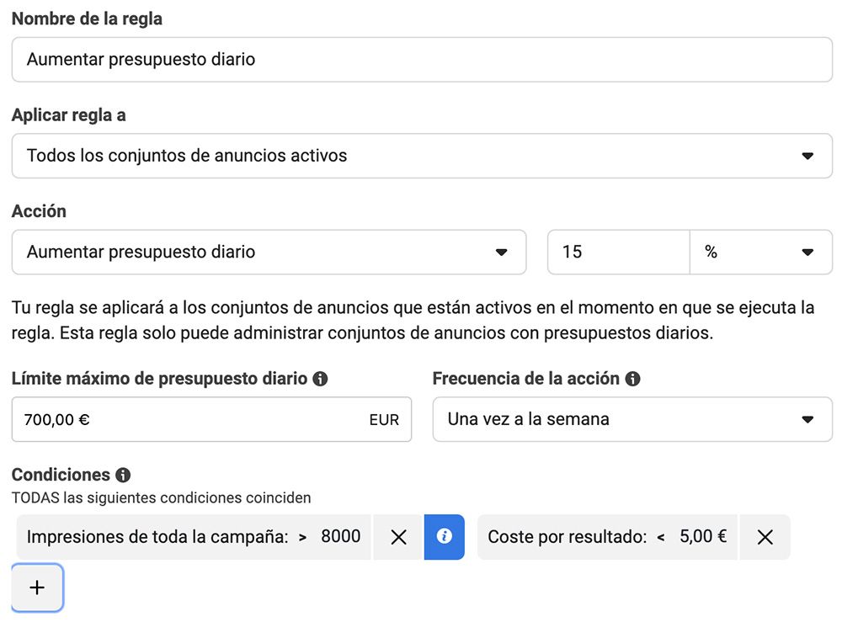Edit the 8000 impressions threshold
Screen dimensions: 842x622
[346, 537]
